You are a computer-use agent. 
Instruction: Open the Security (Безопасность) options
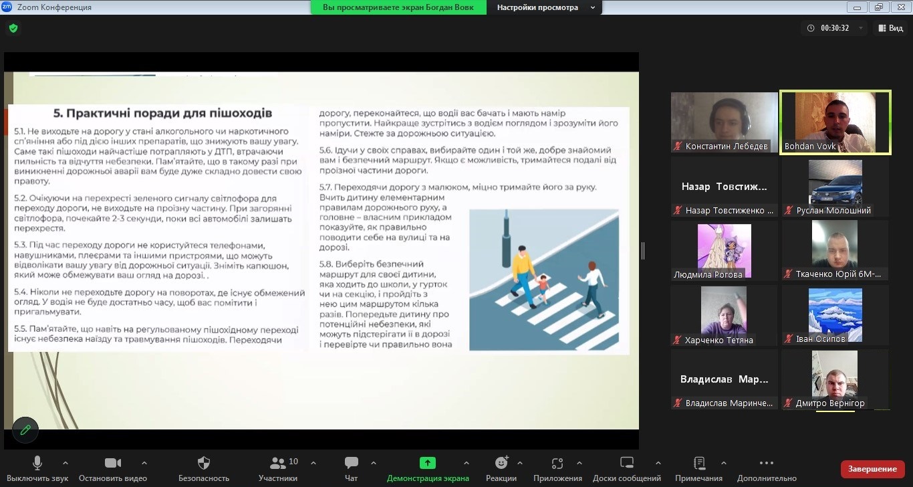[x=204, y=468]
